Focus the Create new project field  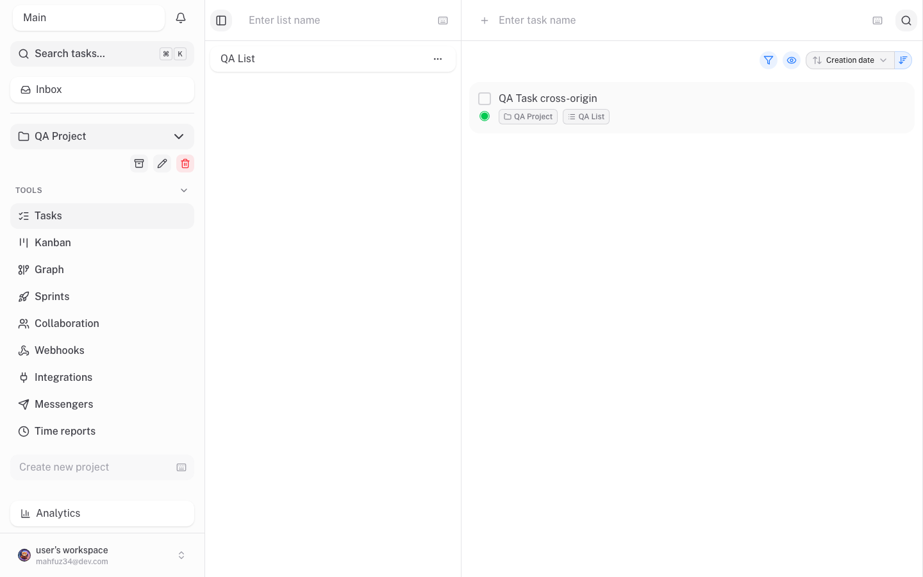tap(102, 467)
